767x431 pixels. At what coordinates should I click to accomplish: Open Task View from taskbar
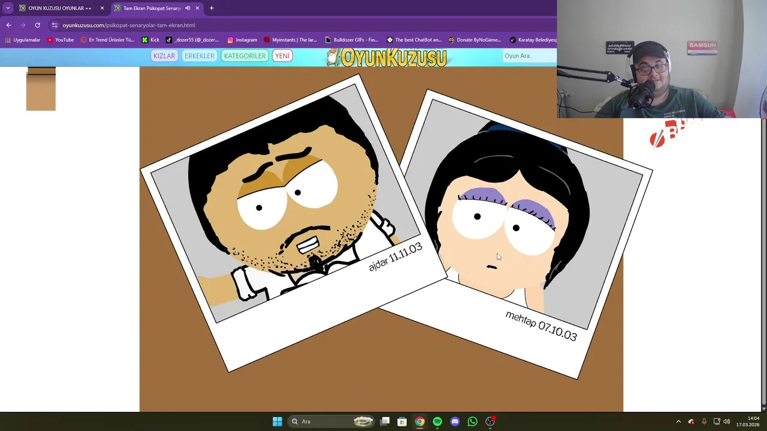(385, 421)
